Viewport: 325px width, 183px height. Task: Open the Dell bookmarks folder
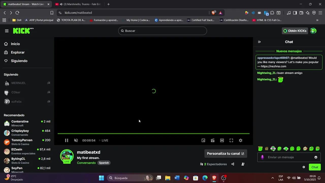(17, 20)
